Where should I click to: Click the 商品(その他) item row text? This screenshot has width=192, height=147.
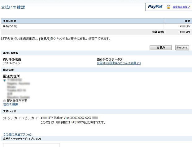[10, 26]
